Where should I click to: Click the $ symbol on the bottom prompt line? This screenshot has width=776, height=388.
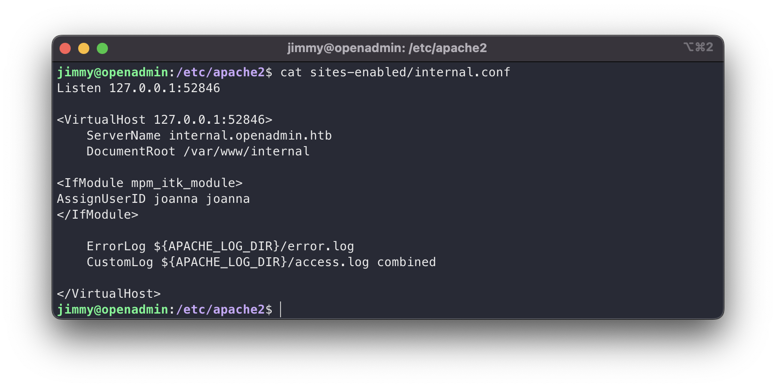pyautogui.click(x=270, y=309)
